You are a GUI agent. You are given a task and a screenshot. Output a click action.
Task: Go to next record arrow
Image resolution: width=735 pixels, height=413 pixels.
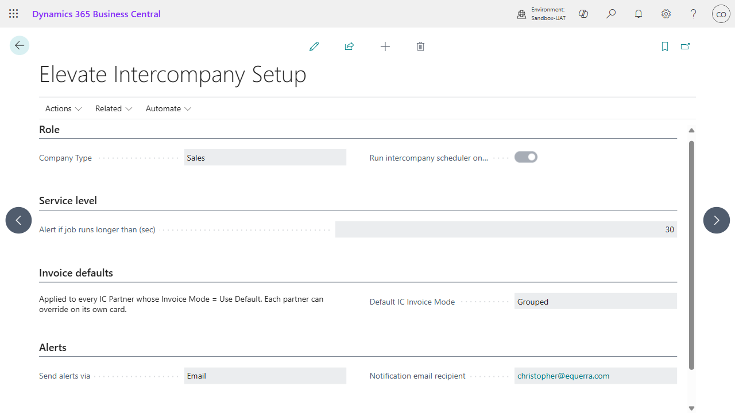pyautogui.click(x=717, y=220)
